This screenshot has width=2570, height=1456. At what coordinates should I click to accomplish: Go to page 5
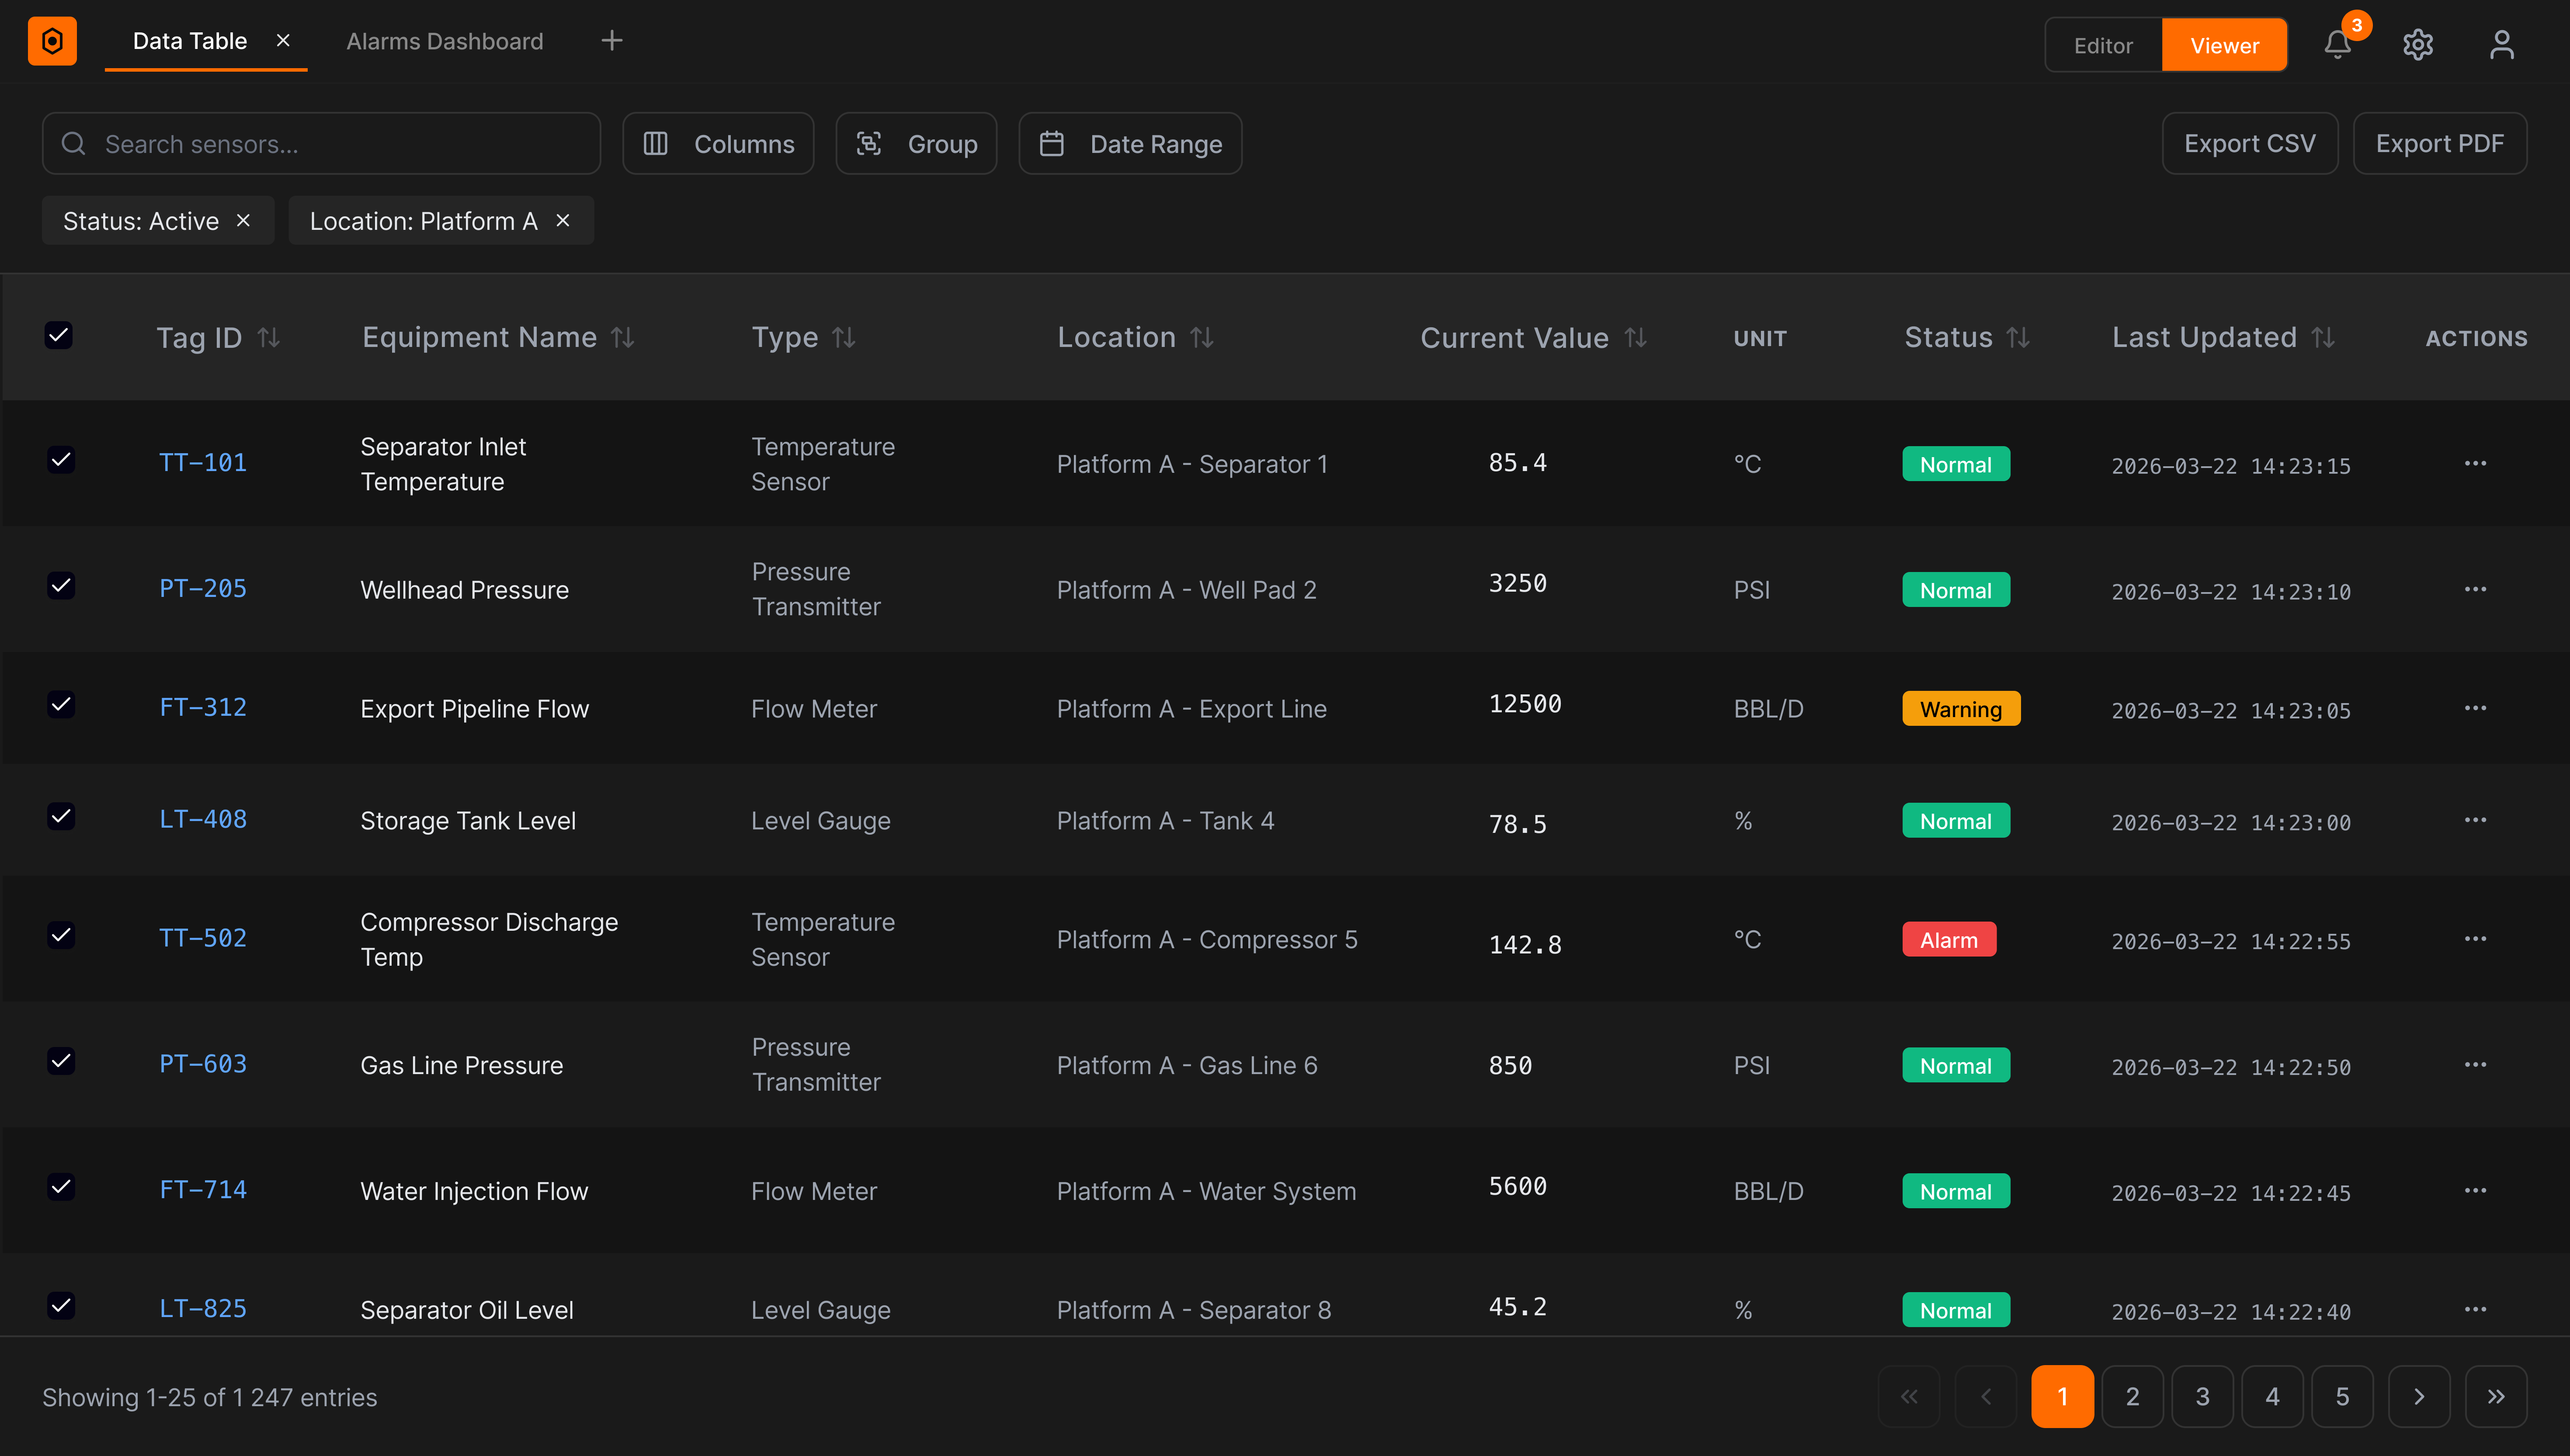[x=2342, y=1397]
